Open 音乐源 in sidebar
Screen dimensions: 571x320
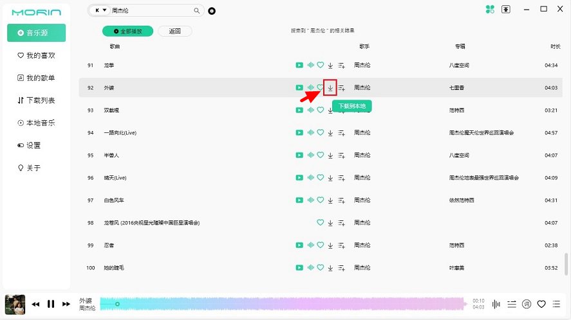point(37,33)
